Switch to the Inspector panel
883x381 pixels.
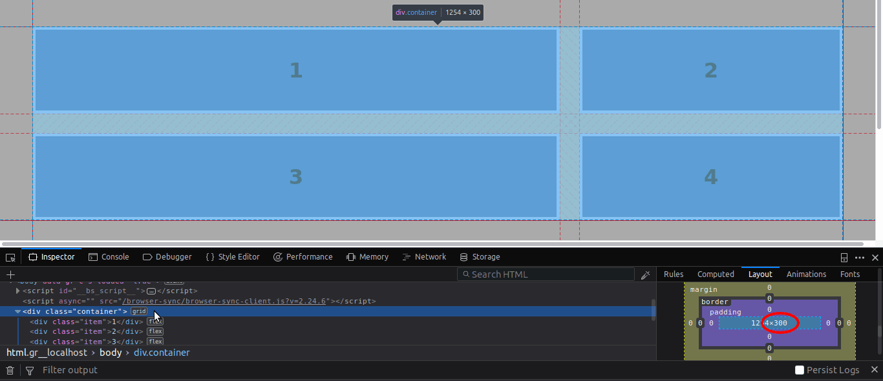tap(52, 257)
